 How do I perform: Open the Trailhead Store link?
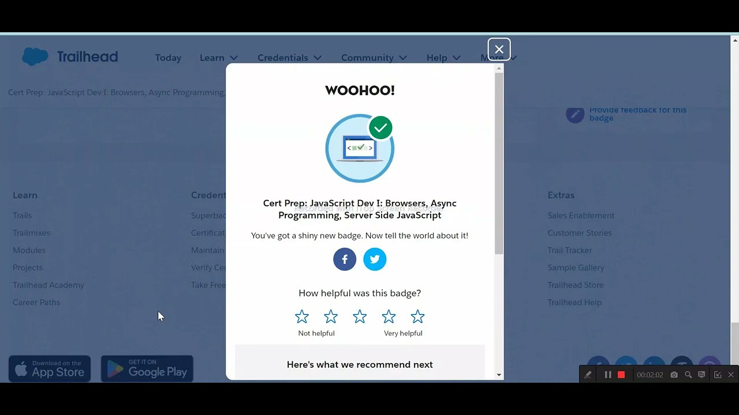click(576, 284)
